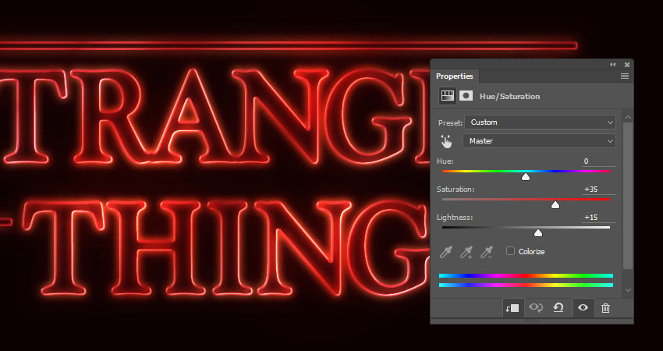Click the panel bottom resize grip
Screen dimensions: 663x351
click(x=531, y=321)
